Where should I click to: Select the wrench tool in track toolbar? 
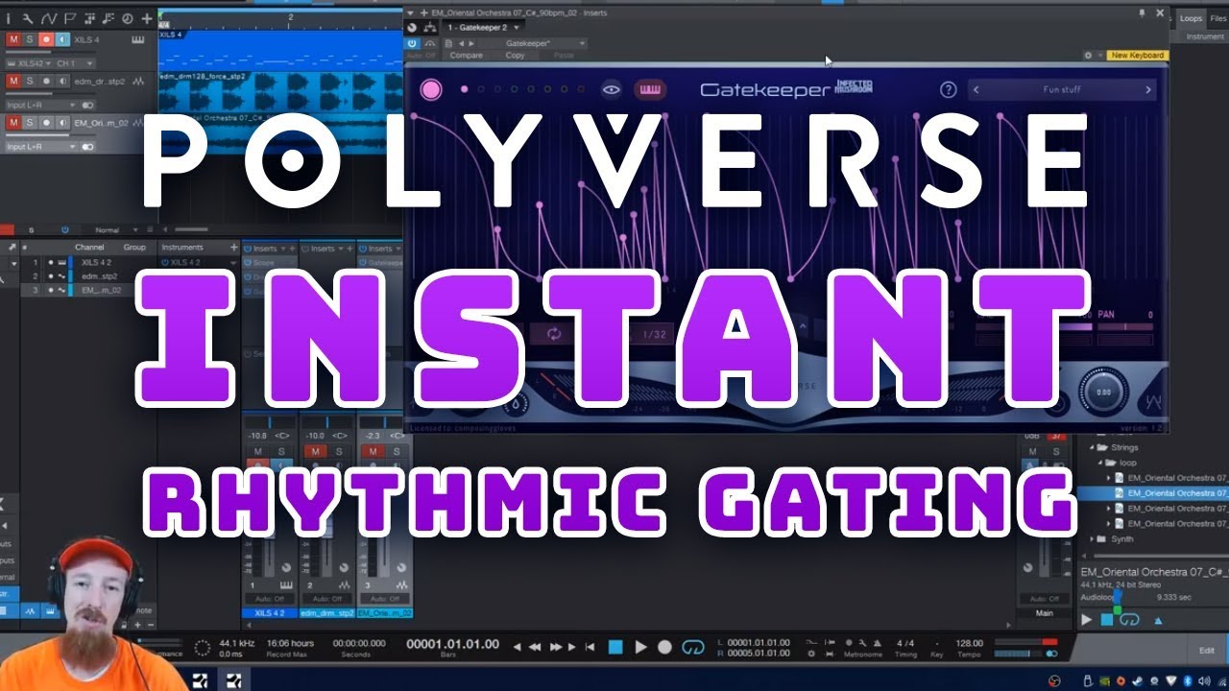click(x=27, y=18)
